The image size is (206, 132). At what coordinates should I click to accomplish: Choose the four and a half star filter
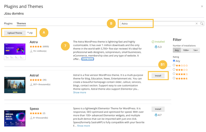(174, 78)
